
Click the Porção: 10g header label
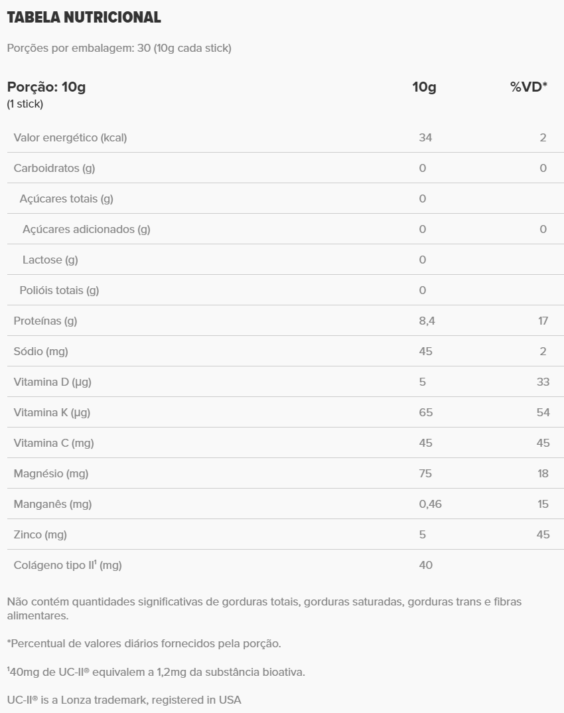click(46, 87)
